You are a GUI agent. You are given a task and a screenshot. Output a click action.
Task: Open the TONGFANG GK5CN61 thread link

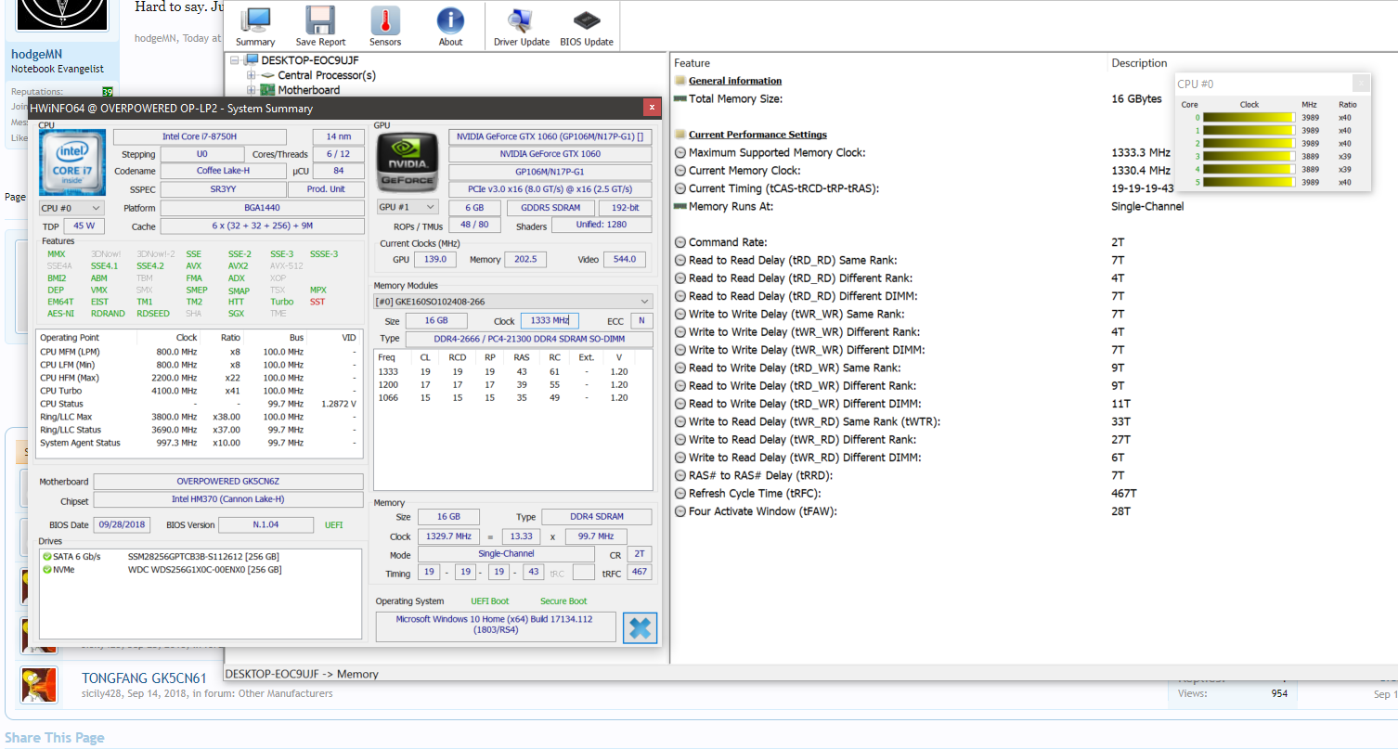point(144,678)
